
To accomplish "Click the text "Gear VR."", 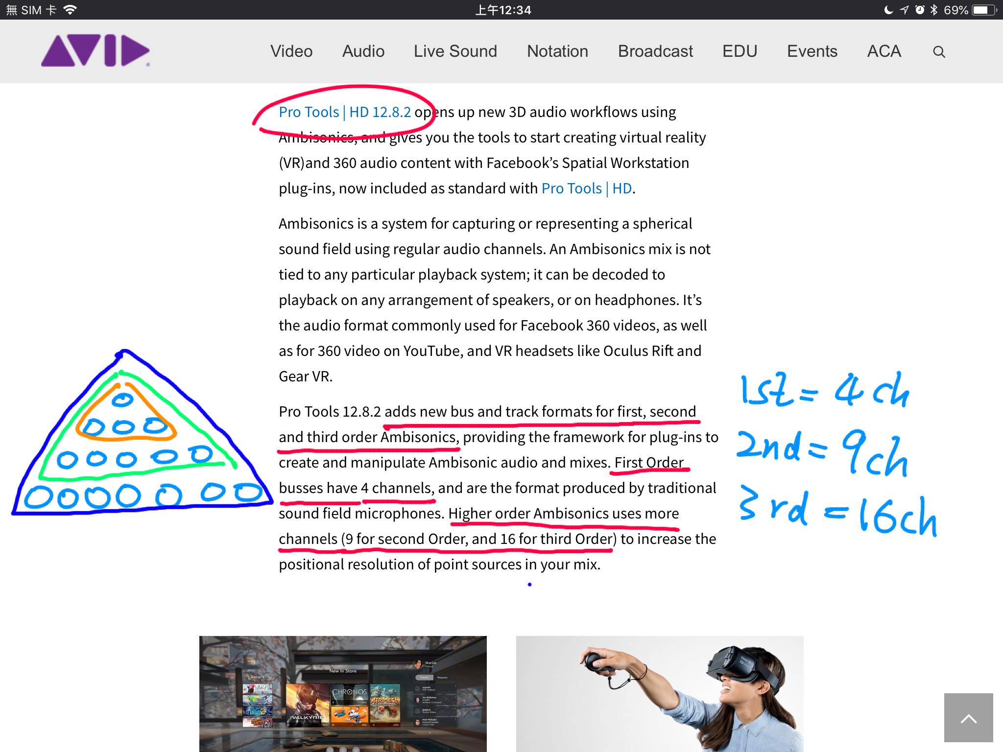I will tap(306, 376).
